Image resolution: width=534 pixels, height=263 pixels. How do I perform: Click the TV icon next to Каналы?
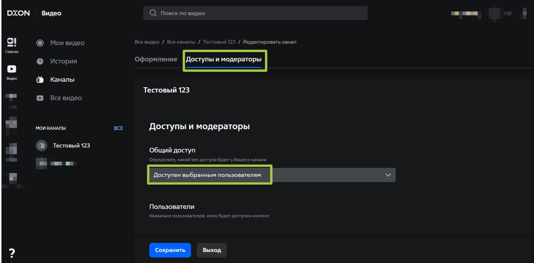pos(40,79)
